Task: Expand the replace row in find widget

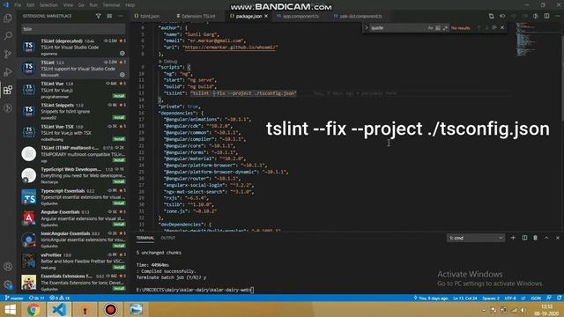Action: (x=367, y=27)
